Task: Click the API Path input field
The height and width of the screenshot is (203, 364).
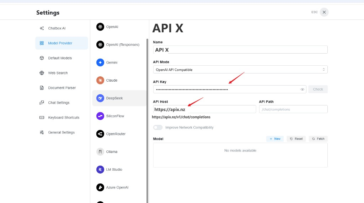Action: (293, 109)
